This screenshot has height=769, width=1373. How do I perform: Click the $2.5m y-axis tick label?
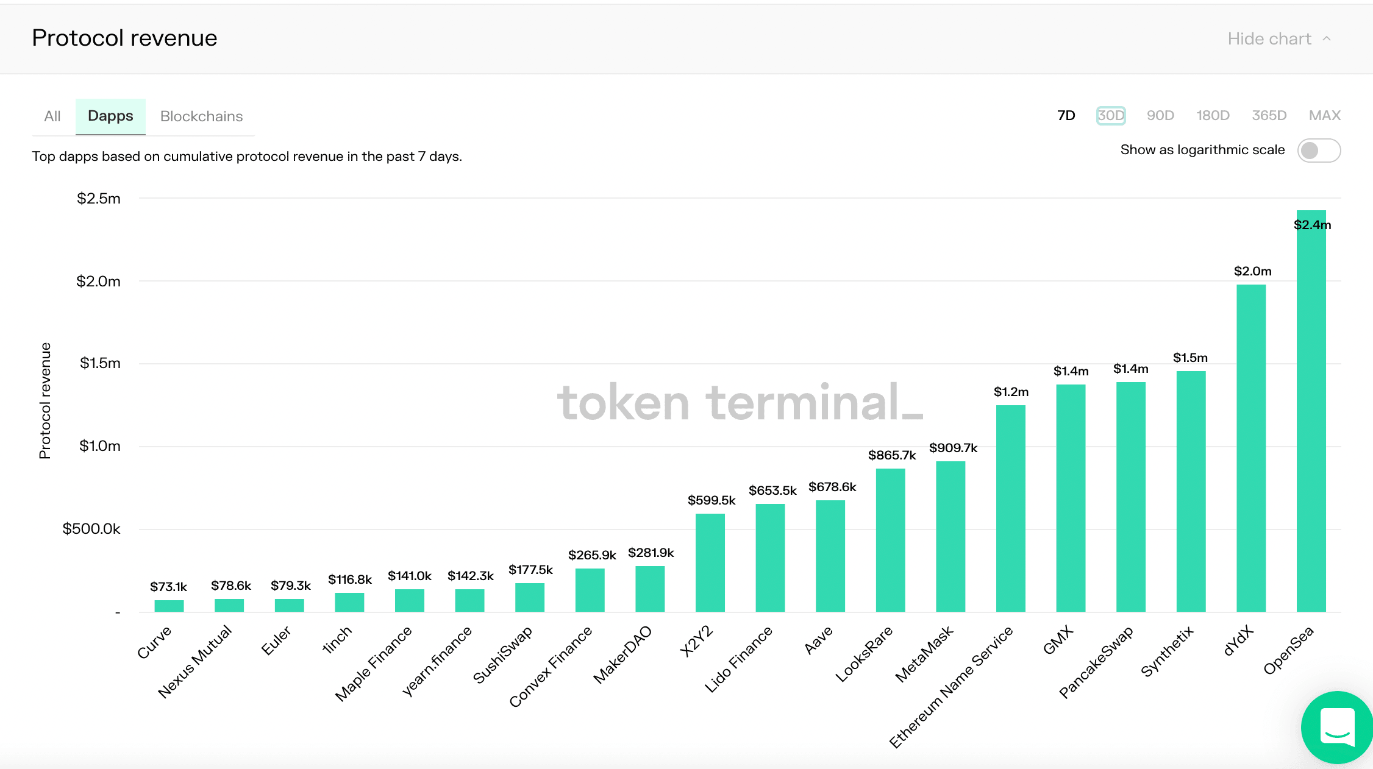(x=98, y=199)
